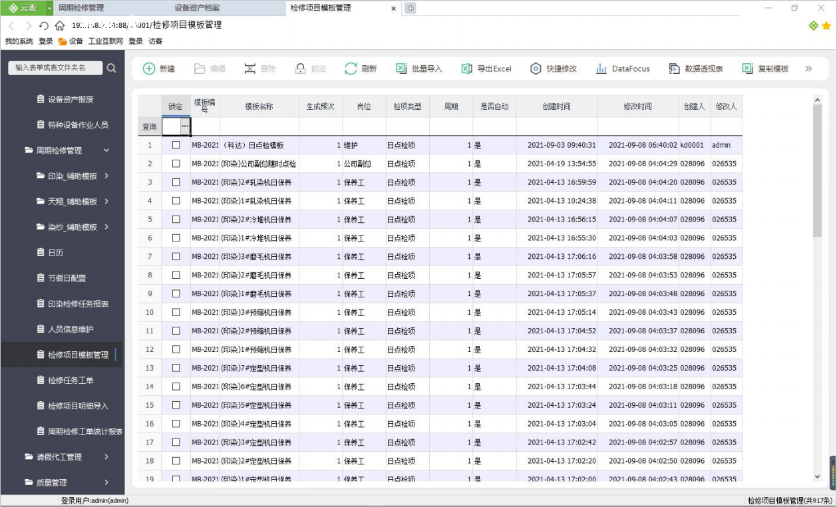The image size is (837, 507).
Task: Check the lock box in row 2
Action: (176, 163)
